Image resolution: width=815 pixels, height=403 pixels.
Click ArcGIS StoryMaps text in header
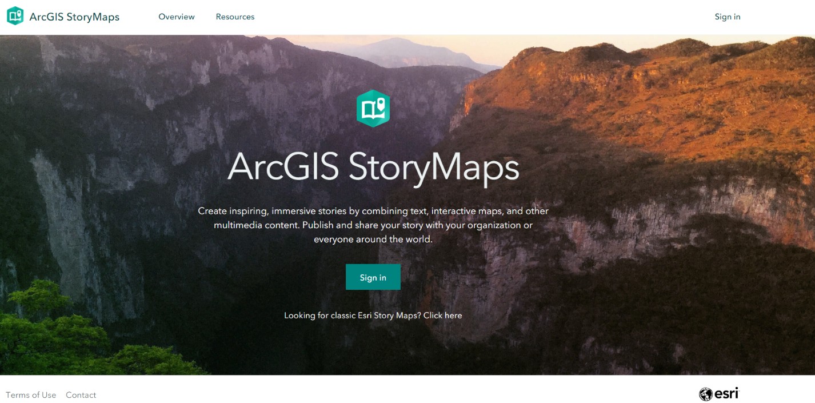pos(74,17)
